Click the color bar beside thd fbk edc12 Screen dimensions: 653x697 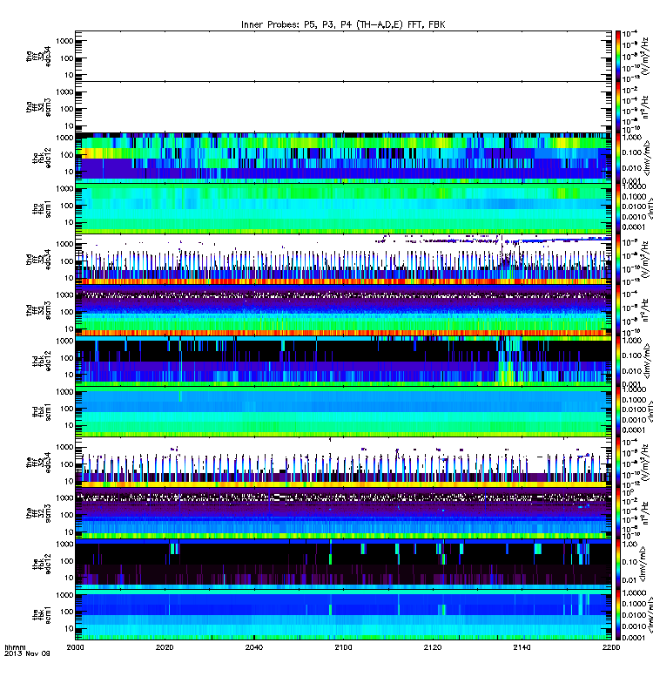tap(618, 361)
